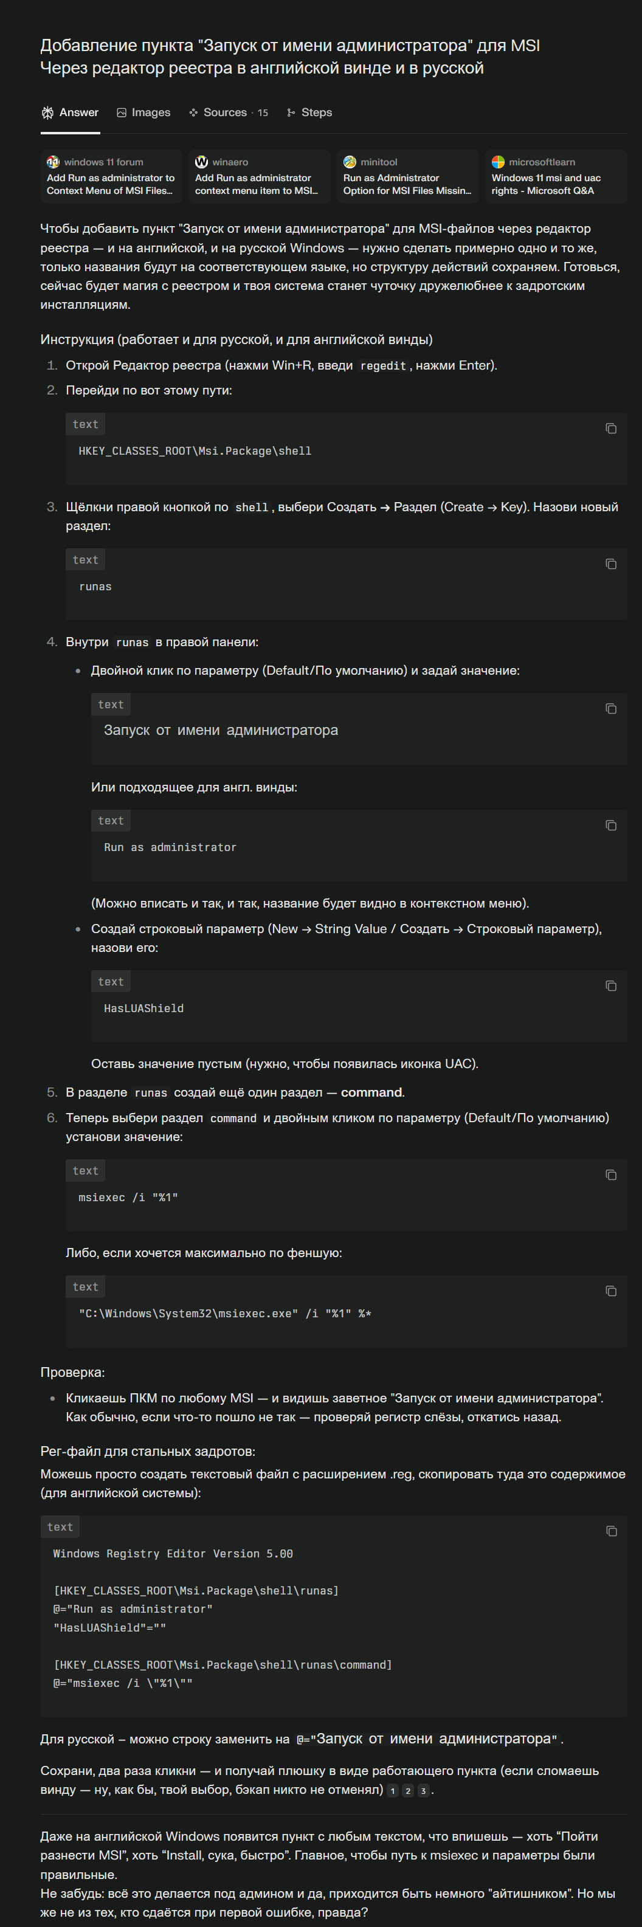Copy the 'msiexec /i "%1"' code block
Screen dimensions: 642x1927
click(x=610, y=1175)
